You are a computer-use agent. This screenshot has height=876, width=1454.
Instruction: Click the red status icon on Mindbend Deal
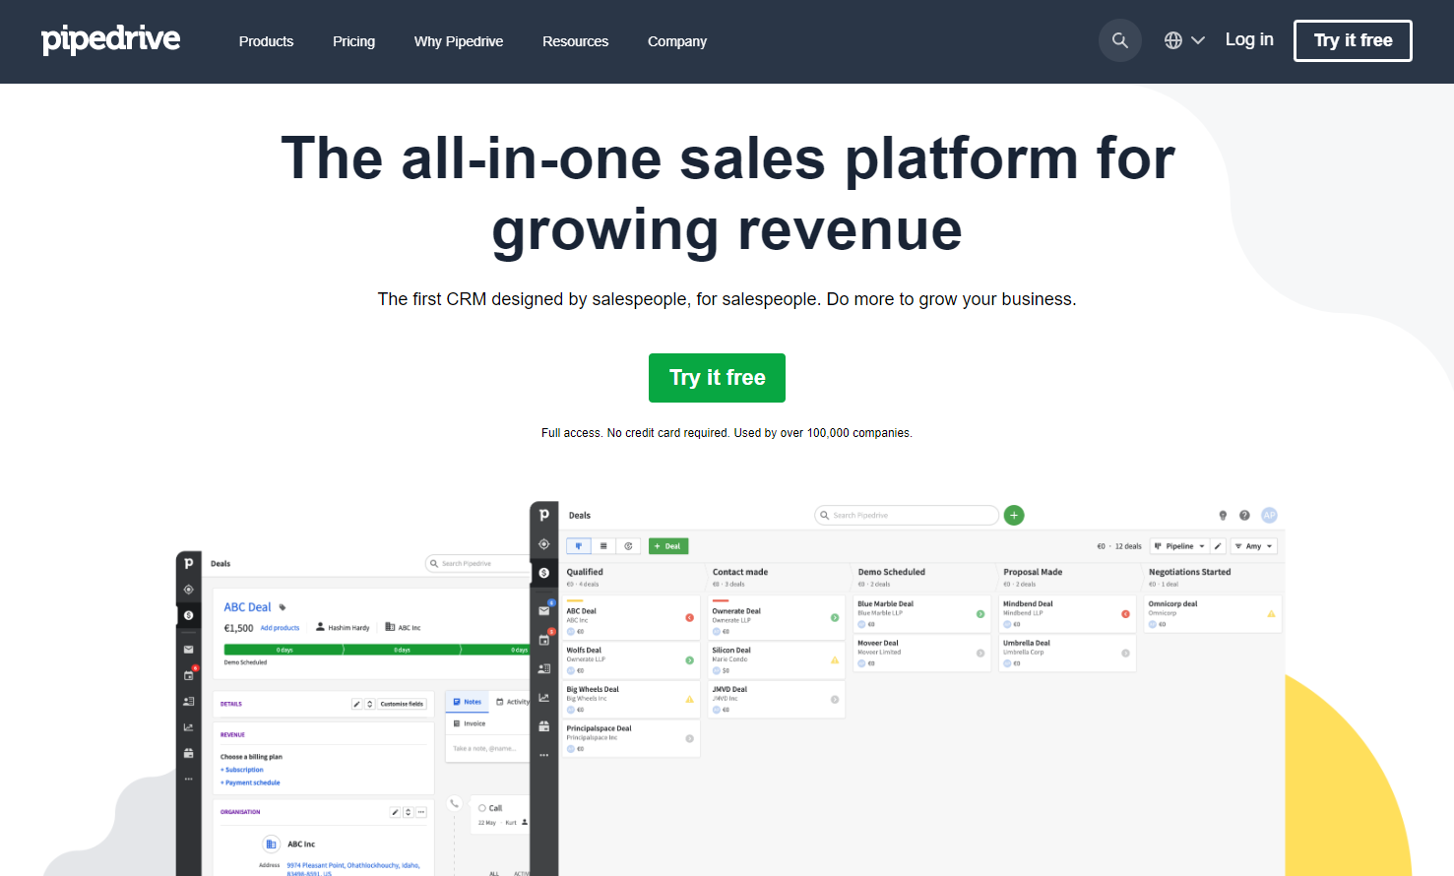click(x=1125, y=614)
